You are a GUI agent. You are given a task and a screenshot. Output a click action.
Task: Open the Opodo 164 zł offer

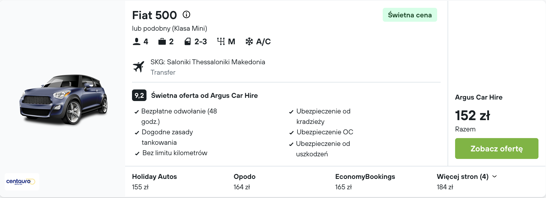(x=245, y=182)
